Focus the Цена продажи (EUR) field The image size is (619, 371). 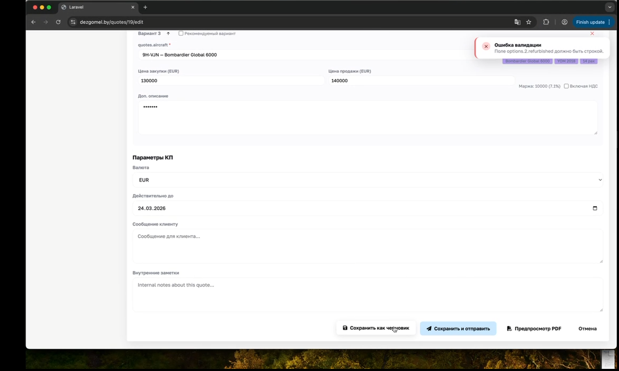tap(421, 81)
